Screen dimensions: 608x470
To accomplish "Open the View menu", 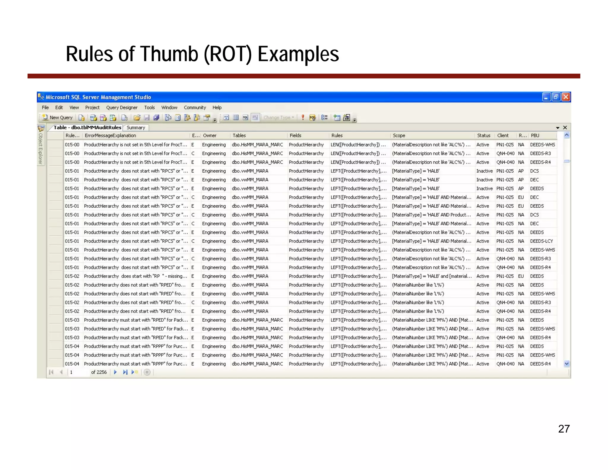I will click(x=74, y=108).
